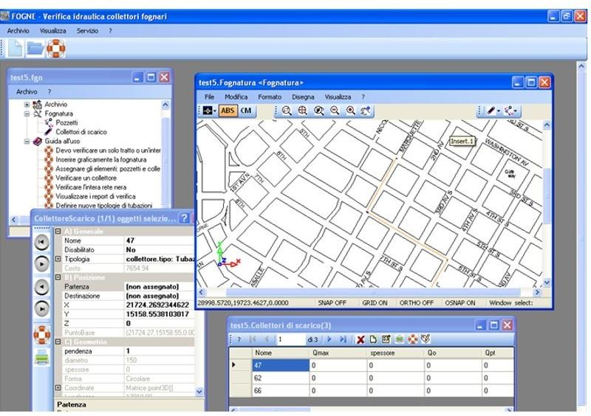Toggle the ABS coordinate mode button
The height and width of the screenshot is (416, 591).
228,111
